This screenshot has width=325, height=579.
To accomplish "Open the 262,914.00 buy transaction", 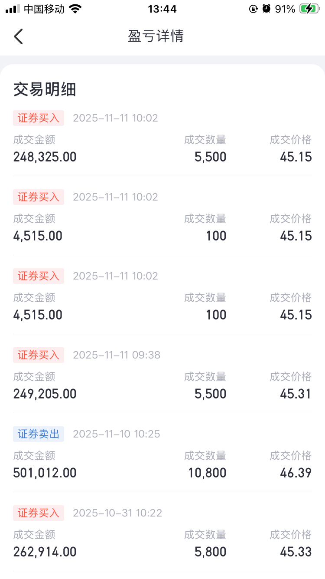I will point(45,552).
